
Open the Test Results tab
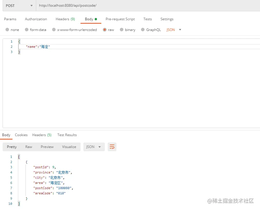tap(67, 135)
